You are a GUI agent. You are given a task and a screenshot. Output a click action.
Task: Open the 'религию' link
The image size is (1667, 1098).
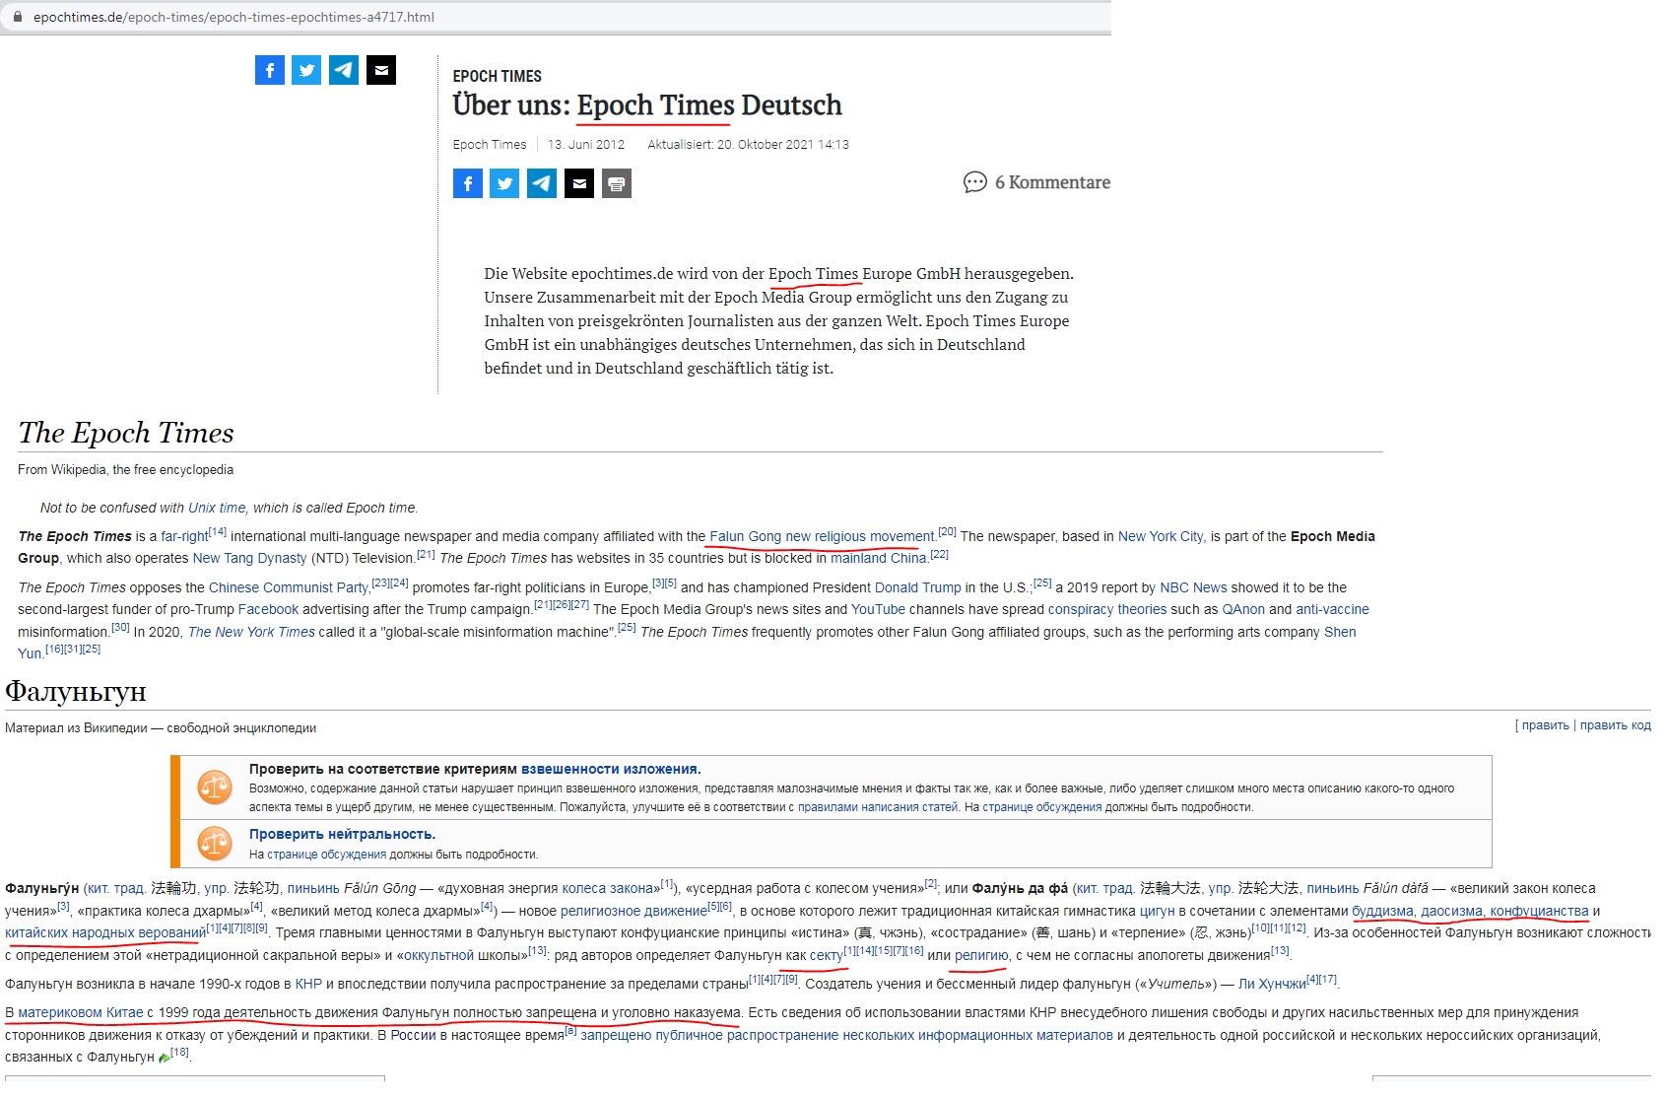(981, 955)
